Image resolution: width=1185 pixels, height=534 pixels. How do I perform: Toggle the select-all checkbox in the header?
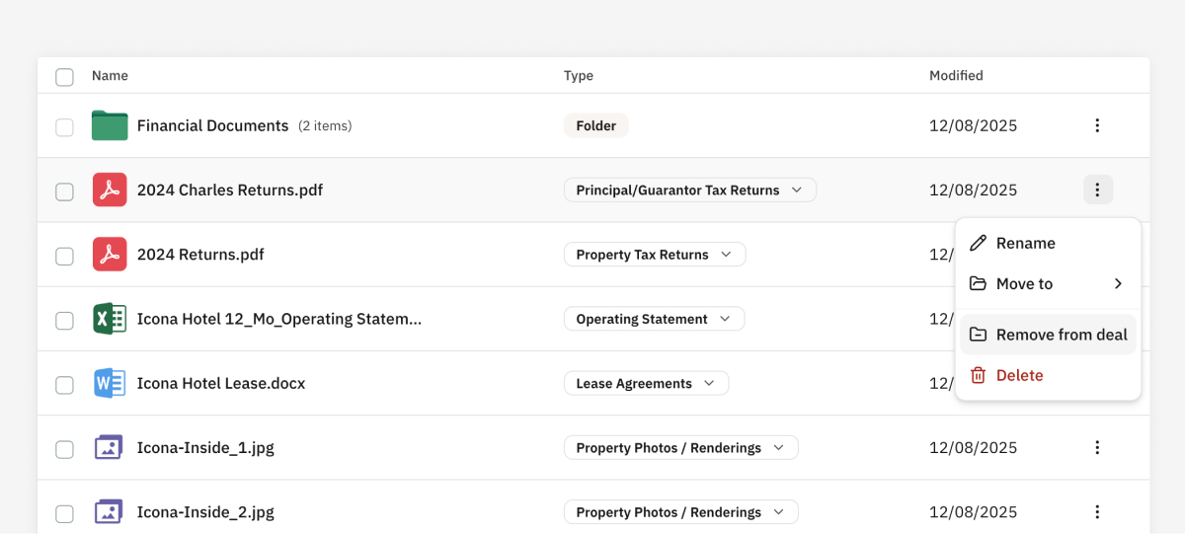[x=64, y=77]
